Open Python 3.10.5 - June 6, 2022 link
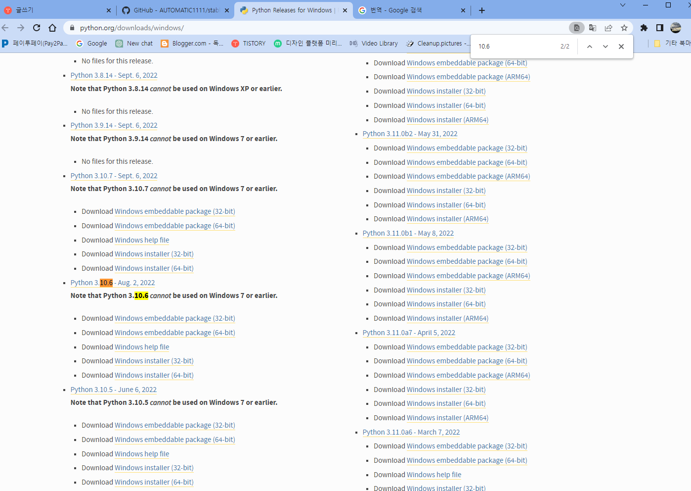 coord(114,390)
